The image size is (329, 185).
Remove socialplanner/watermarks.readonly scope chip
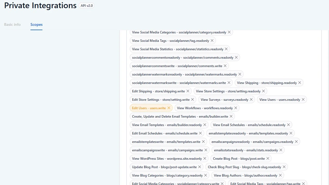[x=240, y=74]
